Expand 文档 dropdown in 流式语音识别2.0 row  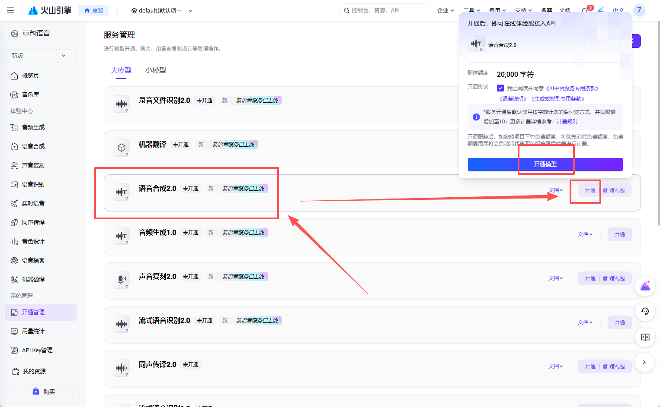tap(585, 322)
